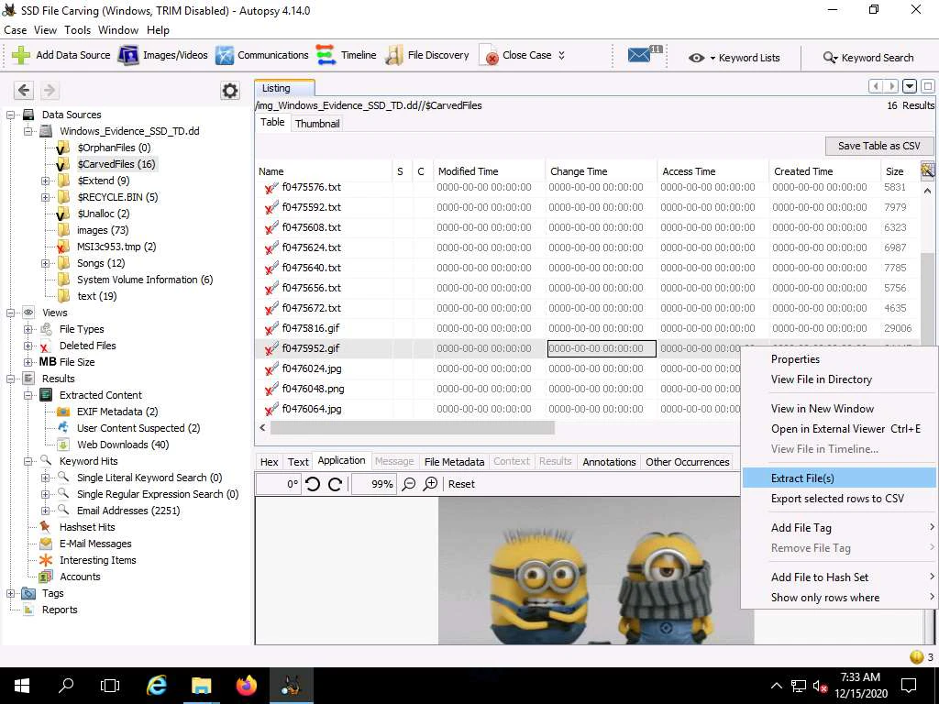The image size is (939, 704).
Task: Click the rotation degrees field
Action: click(x=279, y=484)
